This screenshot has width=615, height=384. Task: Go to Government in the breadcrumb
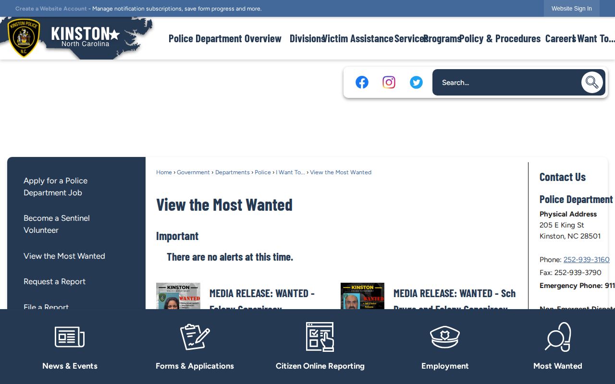[193, 172]
